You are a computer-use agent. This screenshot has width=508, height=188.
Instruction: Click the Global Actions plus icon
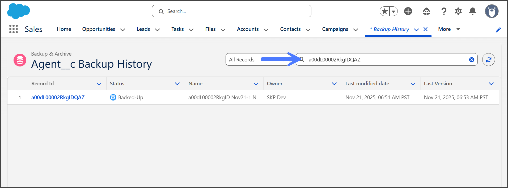(408, 11)
